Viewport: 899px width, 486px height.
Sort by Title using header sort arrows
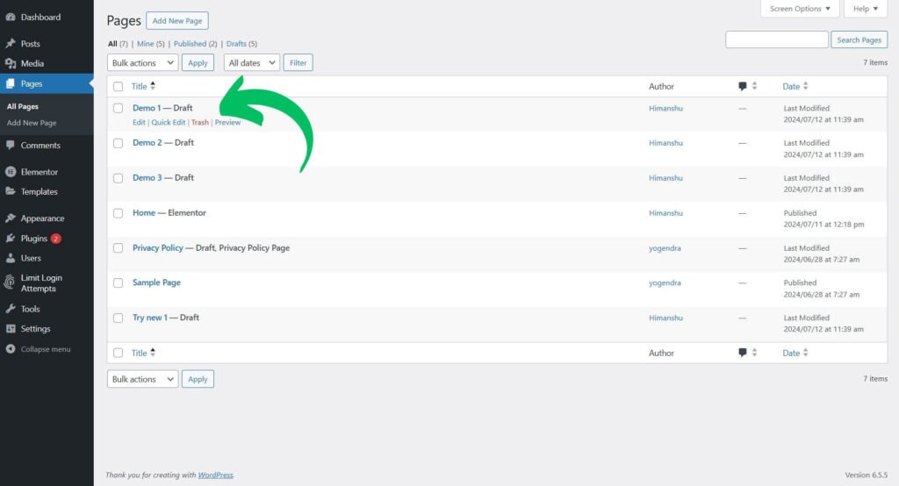pos(153,86)
